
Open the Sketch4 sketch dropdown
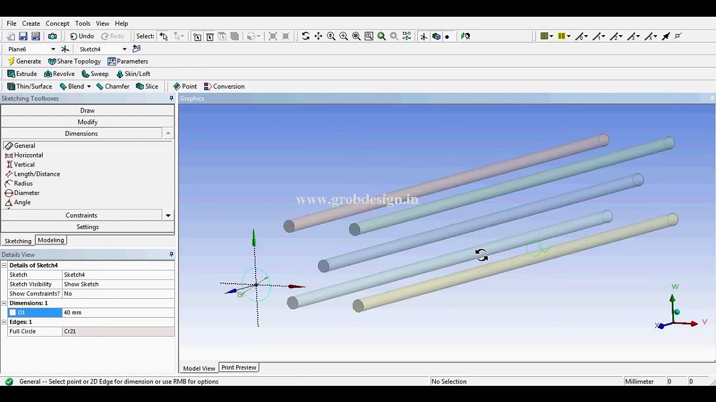124,49
